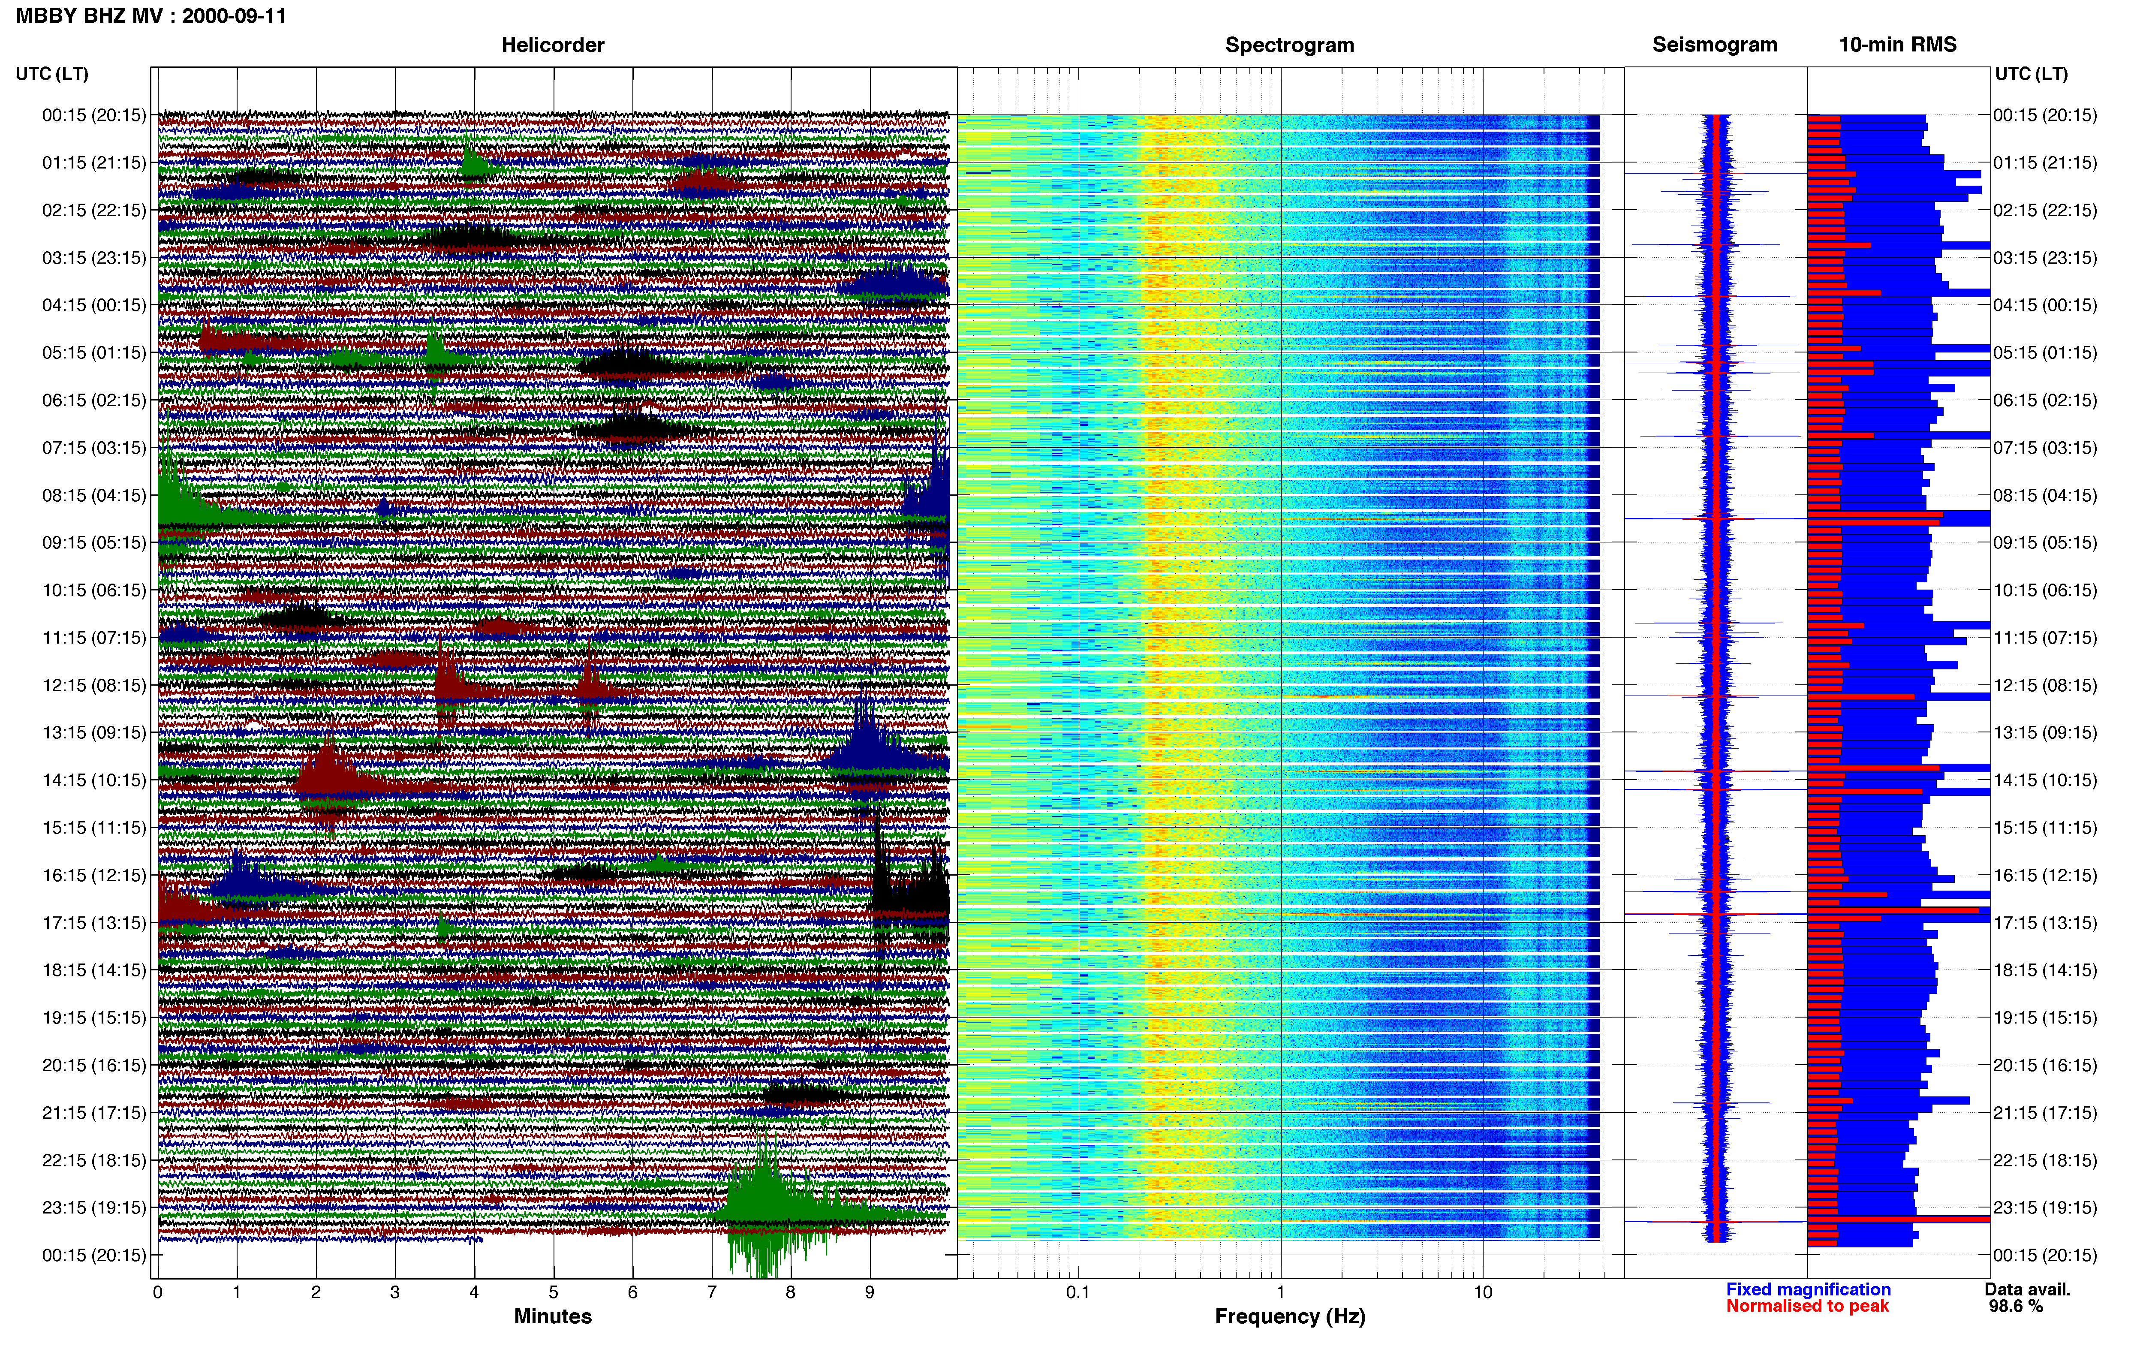Click the left '01:15 (21:15)' time label
The width and height of the screenshot is (2152, 1346).
pos(93,162)
